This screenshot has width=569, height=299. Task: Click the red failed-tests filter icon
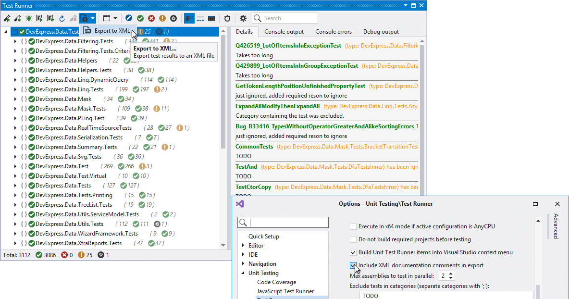[x=151, y=18]
